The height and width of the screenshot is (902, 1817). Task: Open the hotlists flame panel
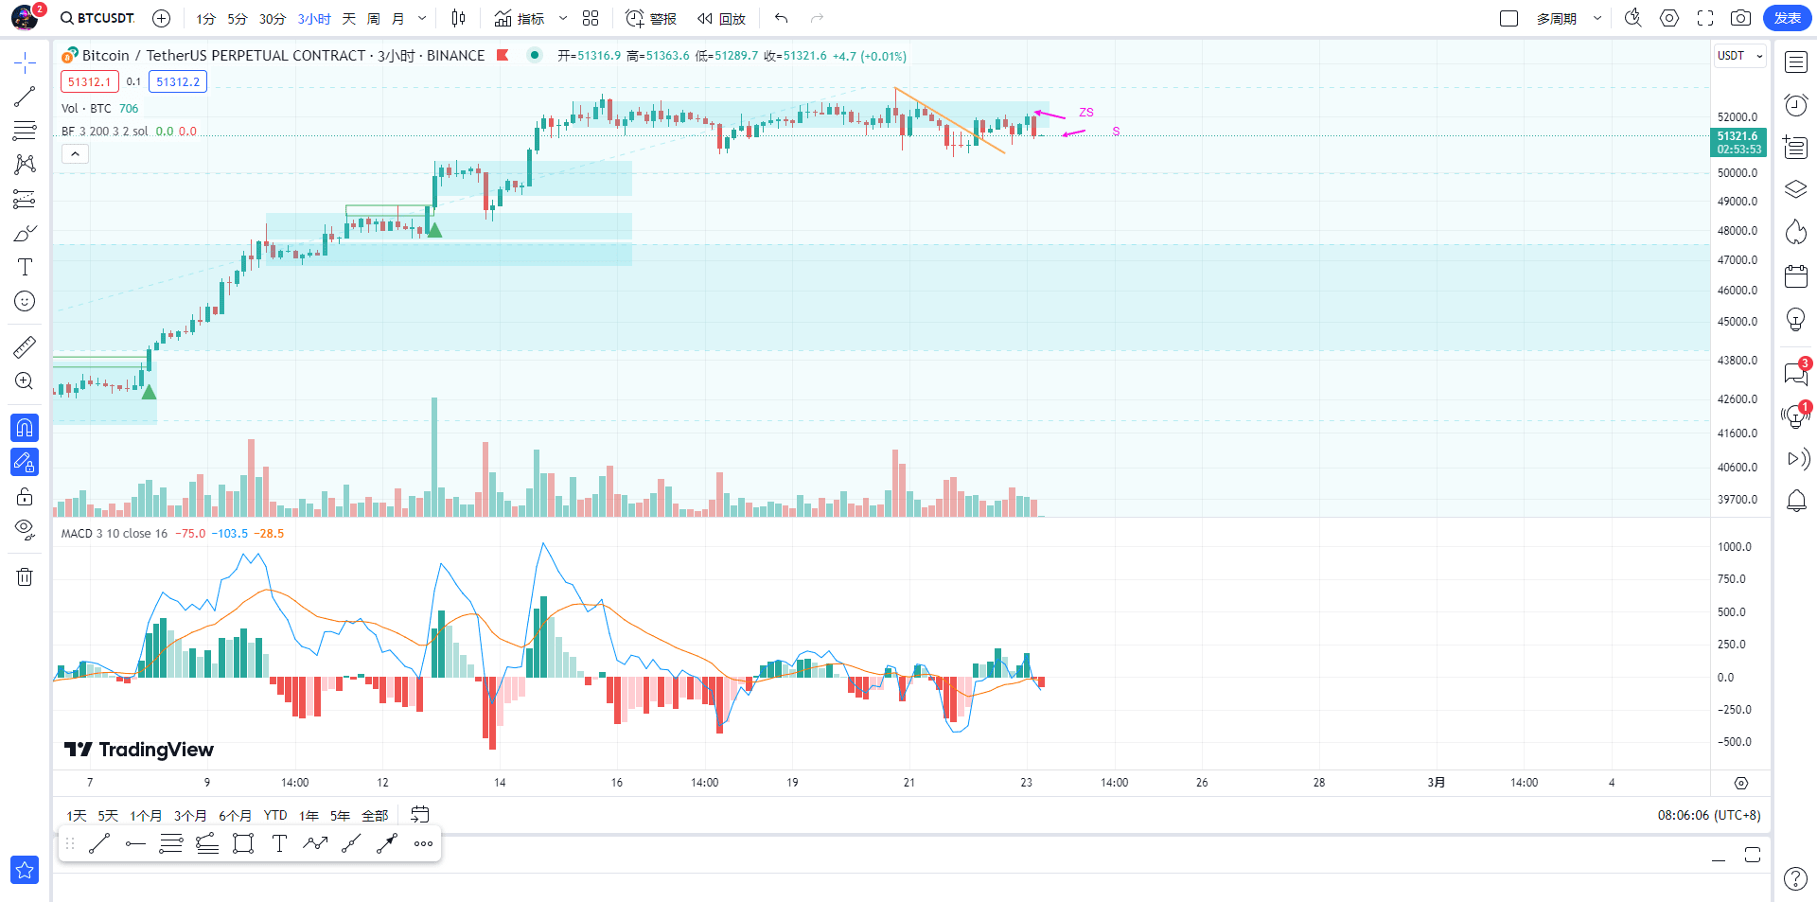coord(1795,232)
